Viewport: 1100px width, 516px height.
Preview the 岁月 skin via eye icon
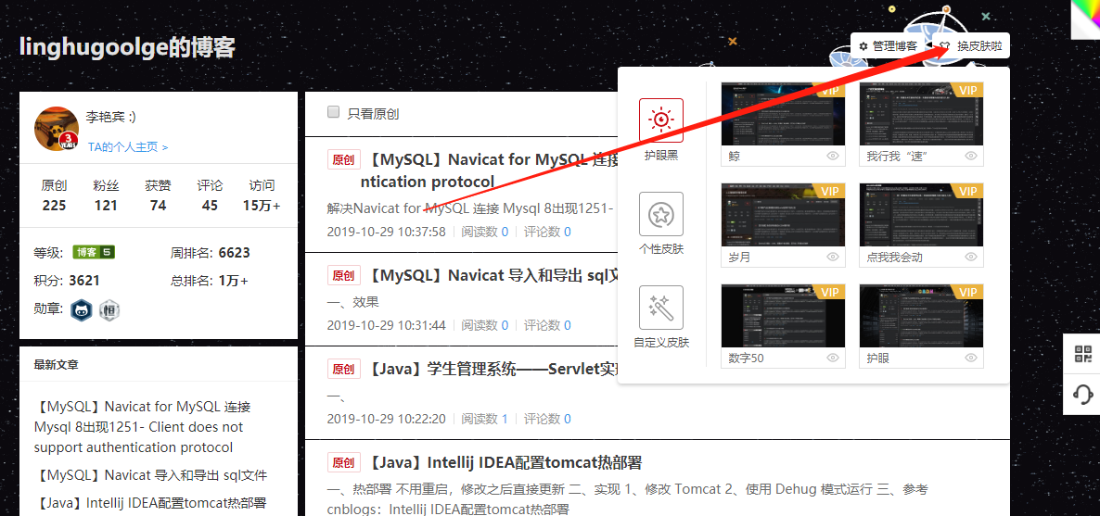[x=833, y=258]
